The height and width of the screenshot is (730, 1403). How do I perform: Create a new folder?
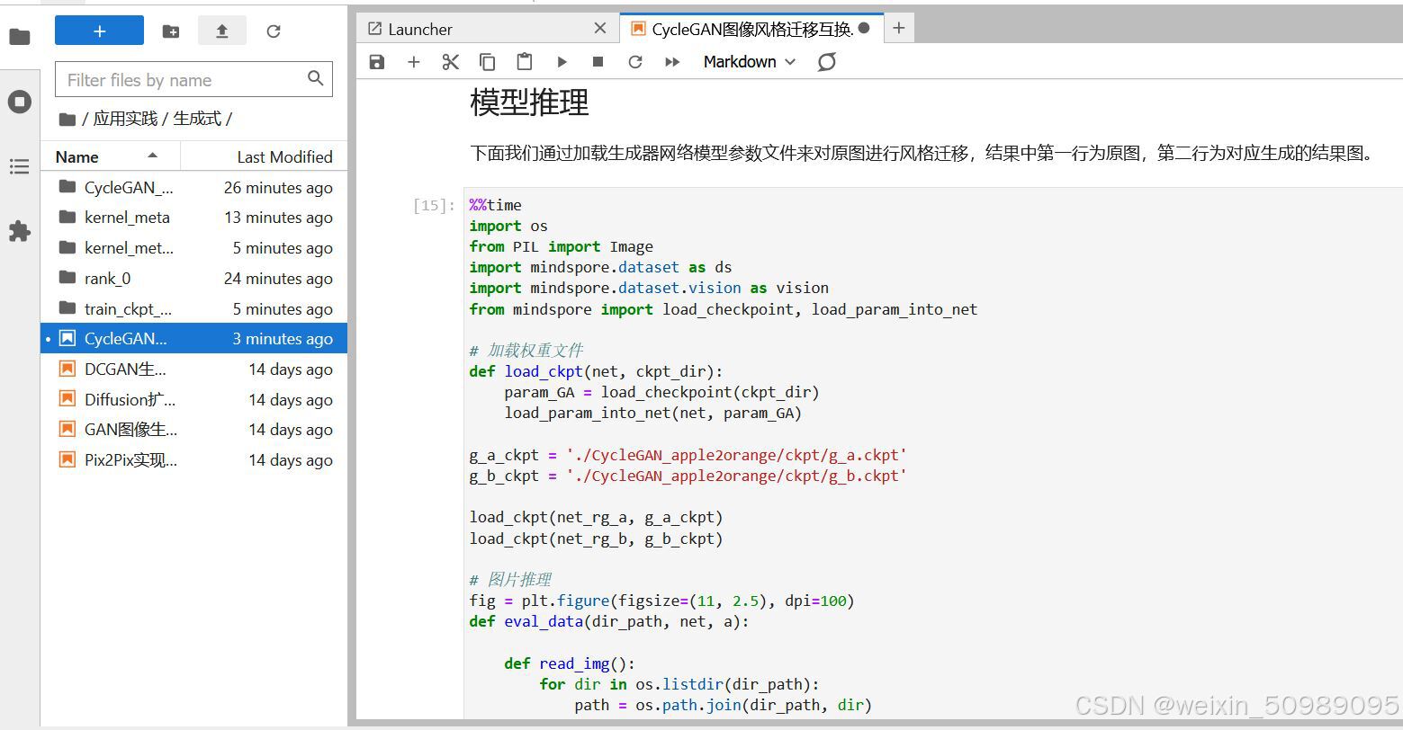[x=171, y=31]
